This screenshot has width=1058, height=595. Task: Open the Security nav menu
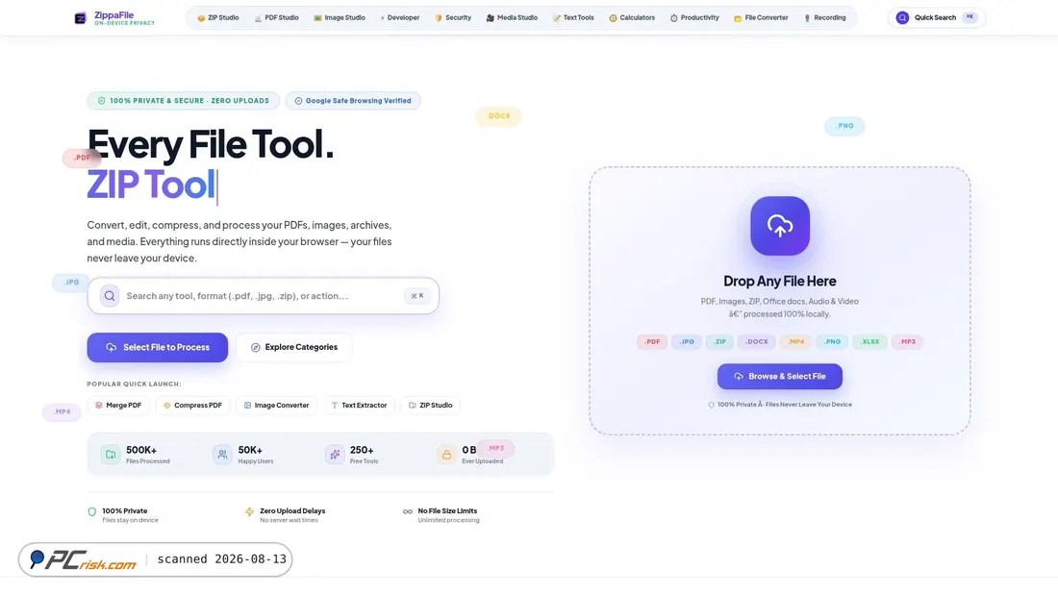pyautogui.click(x=453, y=17)
